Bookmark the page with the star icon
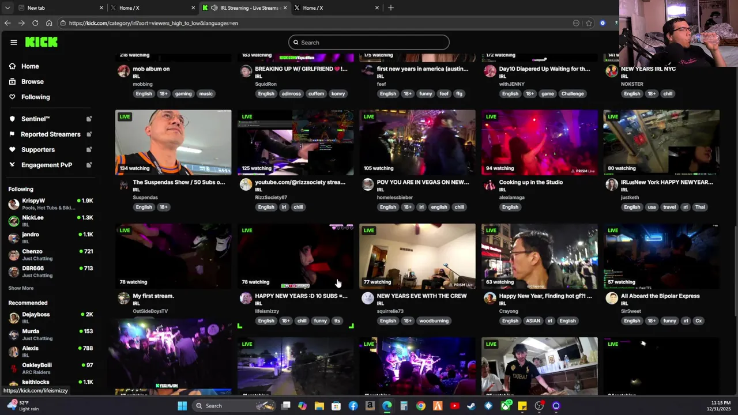This screenshot has height=415, width=738. click(589, 23)
